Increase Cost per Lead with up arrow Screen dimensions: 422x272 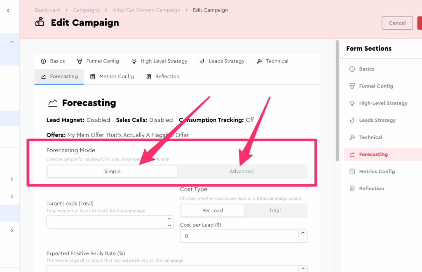tap(303, 233)
